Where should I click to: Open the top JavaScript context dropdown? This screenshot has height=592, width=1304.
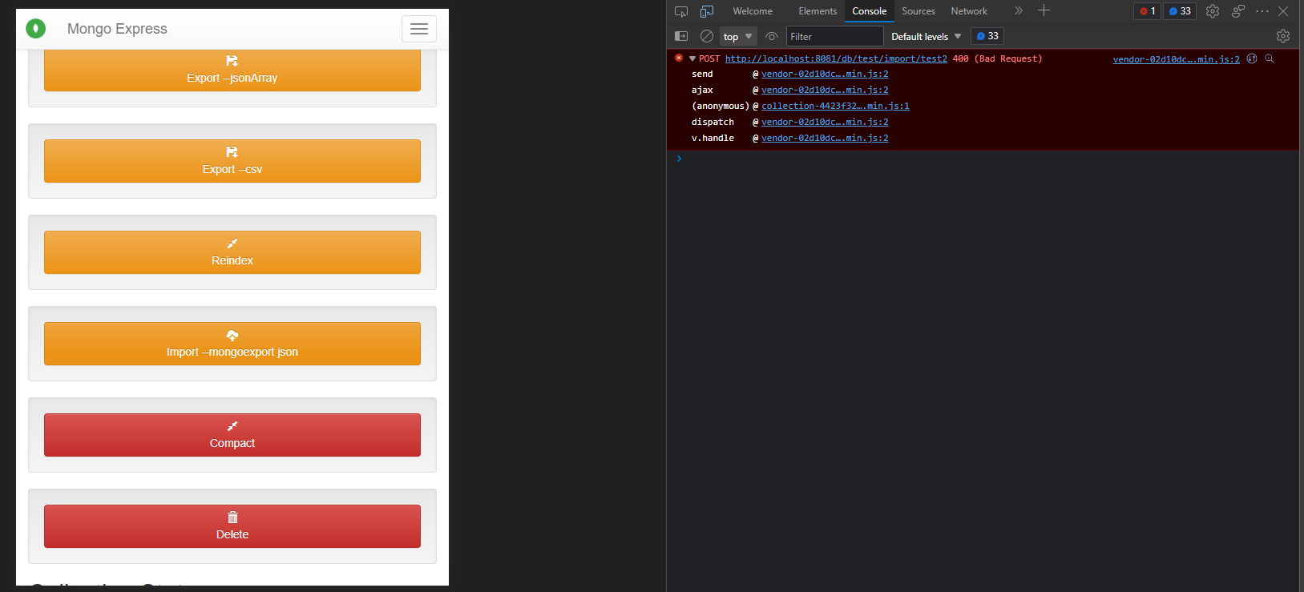(738, 36)
